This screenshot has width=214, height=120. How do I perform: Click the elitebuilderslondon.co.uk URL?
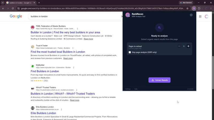pyautogui.click(x=47, y=110)
